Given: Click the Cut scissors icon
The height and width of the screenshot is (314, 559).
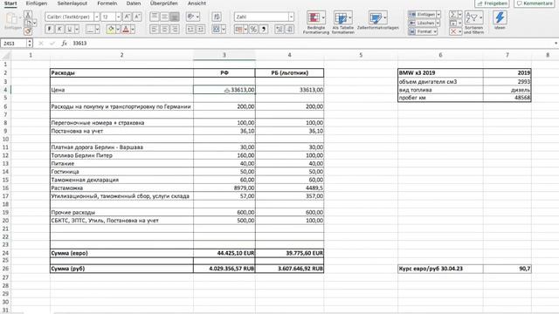Looking at the screenshot, I should [28, 15].
